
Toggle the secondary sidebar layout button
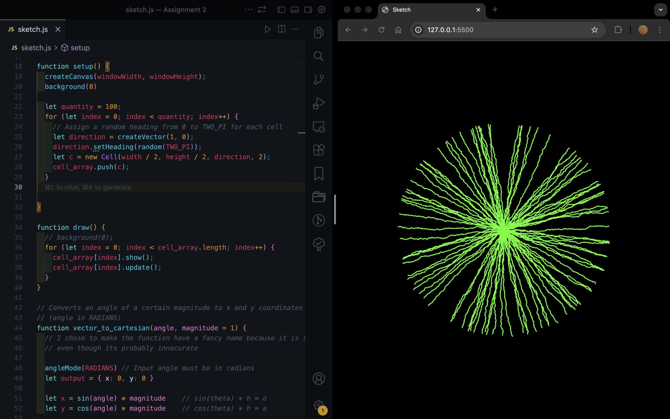pos(308,10)
